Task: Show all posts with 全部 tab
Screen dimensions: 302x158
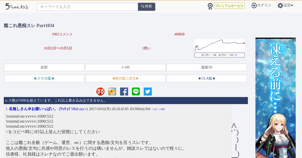Action: point(44,67)
